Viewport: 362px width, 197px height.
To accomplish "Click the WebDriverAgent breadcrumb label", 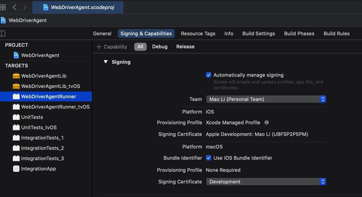I will pos(28,20).
